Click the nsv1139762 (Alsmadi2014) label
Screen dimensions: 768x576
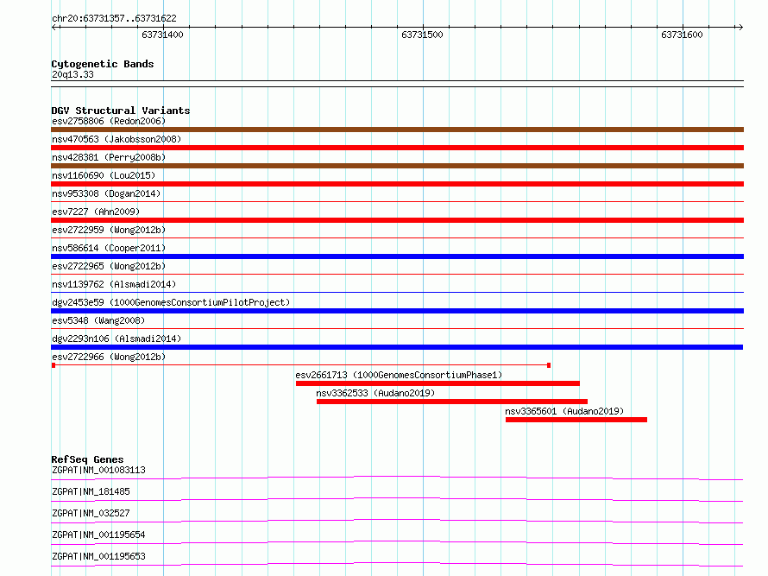pyautogui.click(x=114, y=284)
